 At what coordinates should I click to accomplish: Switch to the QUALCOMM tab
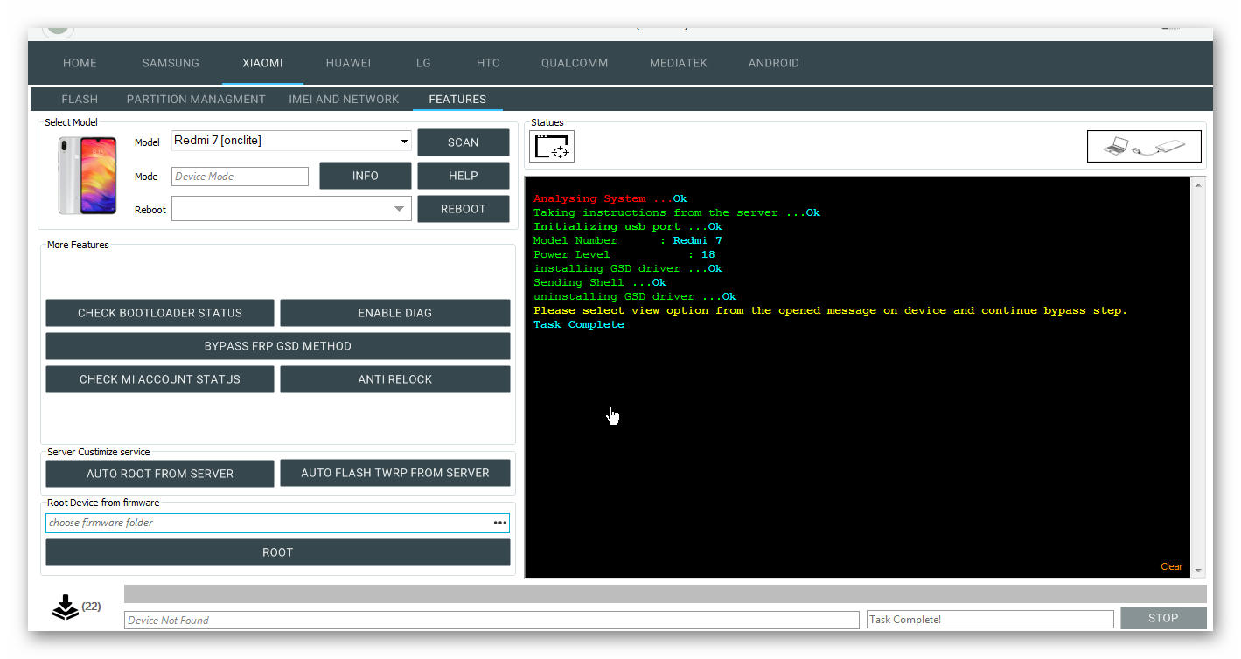tap(575, 63)
